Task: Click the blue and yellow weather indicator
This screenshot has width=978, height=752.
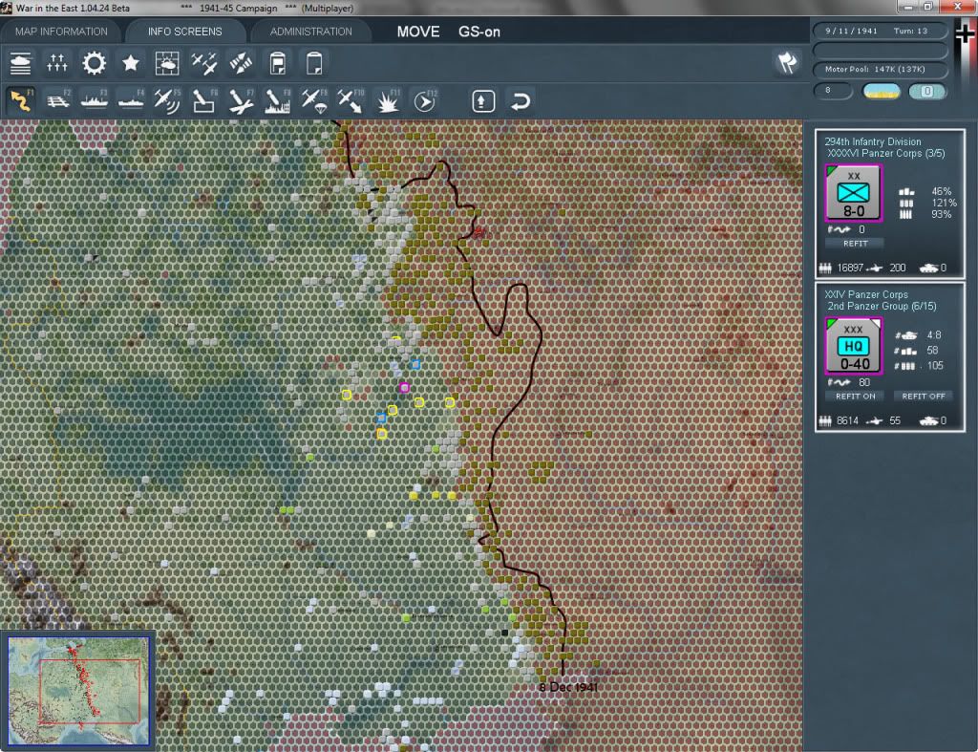Action: [882, 92]
